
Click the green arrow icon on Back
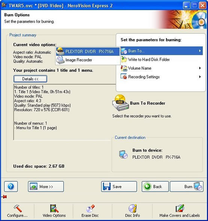click(x=147, y=187)
